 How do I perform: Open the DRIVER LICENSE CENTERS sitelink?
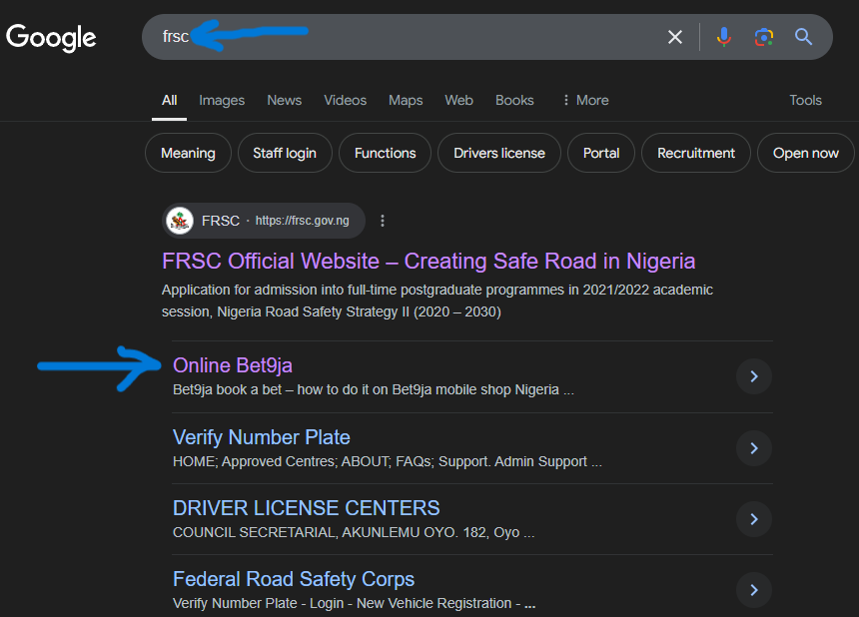click(x=307, y=508)
